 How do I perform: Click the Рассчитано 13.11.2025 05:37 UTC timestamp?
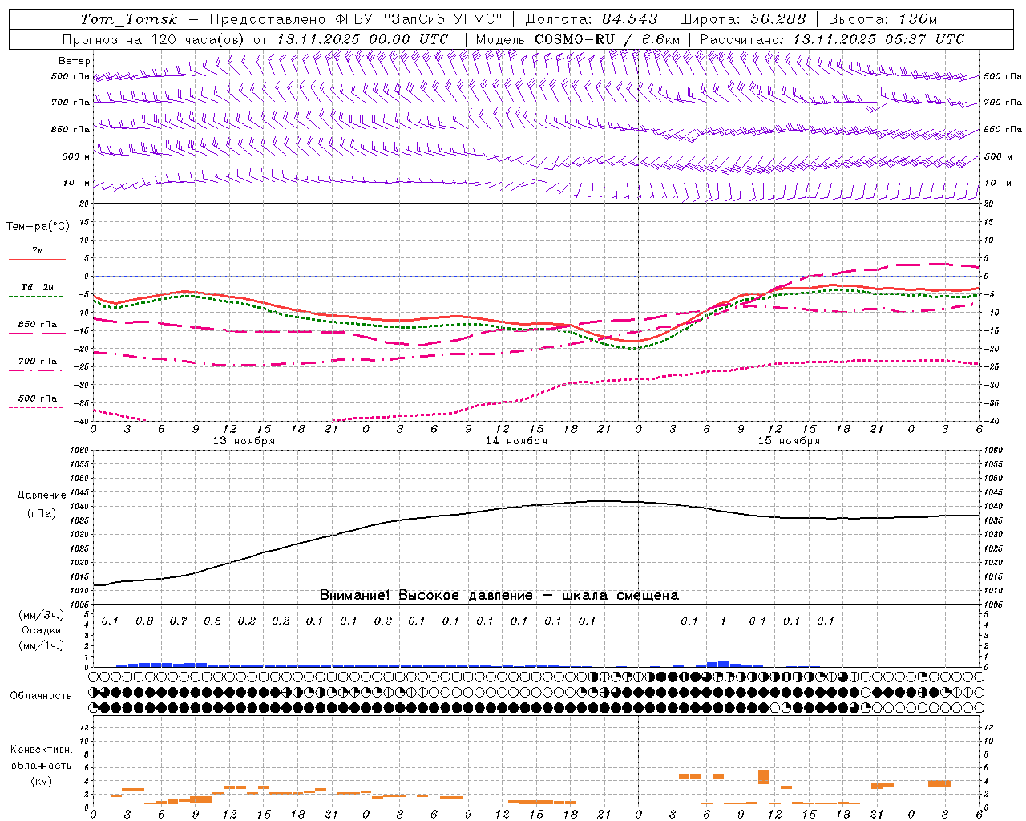pos(832,39)
